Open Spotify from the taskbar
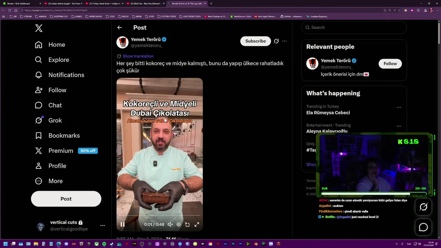The width and height of the screenshot is (441, 248). [x=104, y=244]
